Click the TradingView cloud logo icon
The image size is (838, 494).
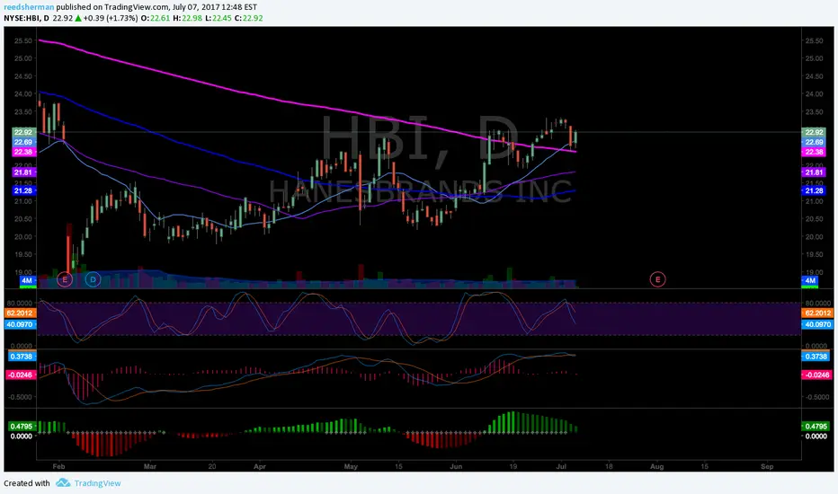point(63,483)
